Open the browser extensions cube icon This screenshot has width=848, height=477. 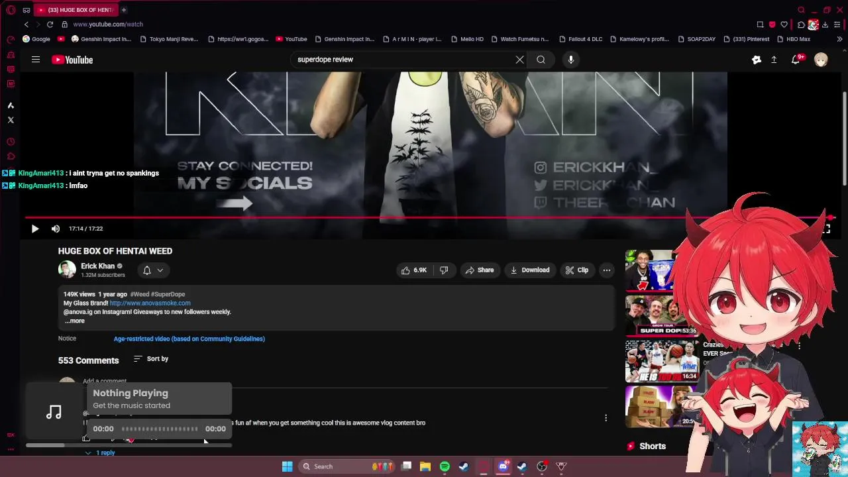point(801,25)
